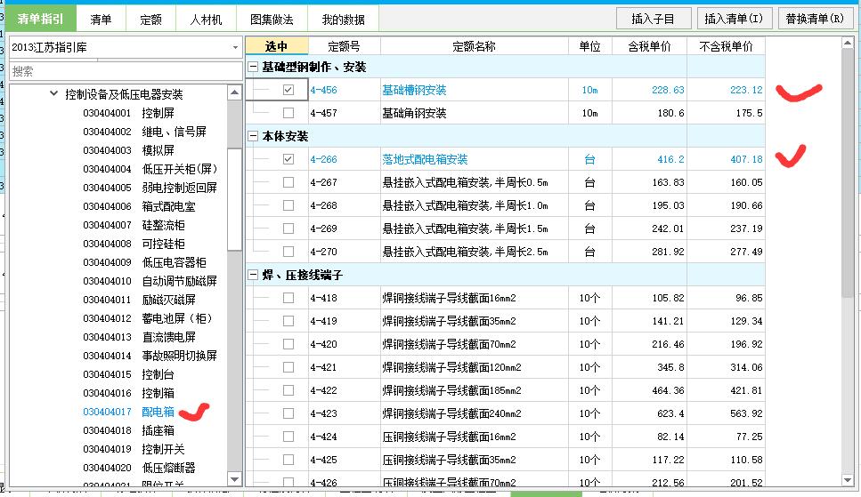Click the 焊铜接线端子导线截面240mm2 row name
This screenshot has width=861, height=497.
point(451,413)
